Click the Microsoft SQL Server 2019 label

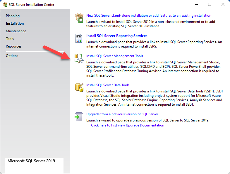click(x=31, y=161)
